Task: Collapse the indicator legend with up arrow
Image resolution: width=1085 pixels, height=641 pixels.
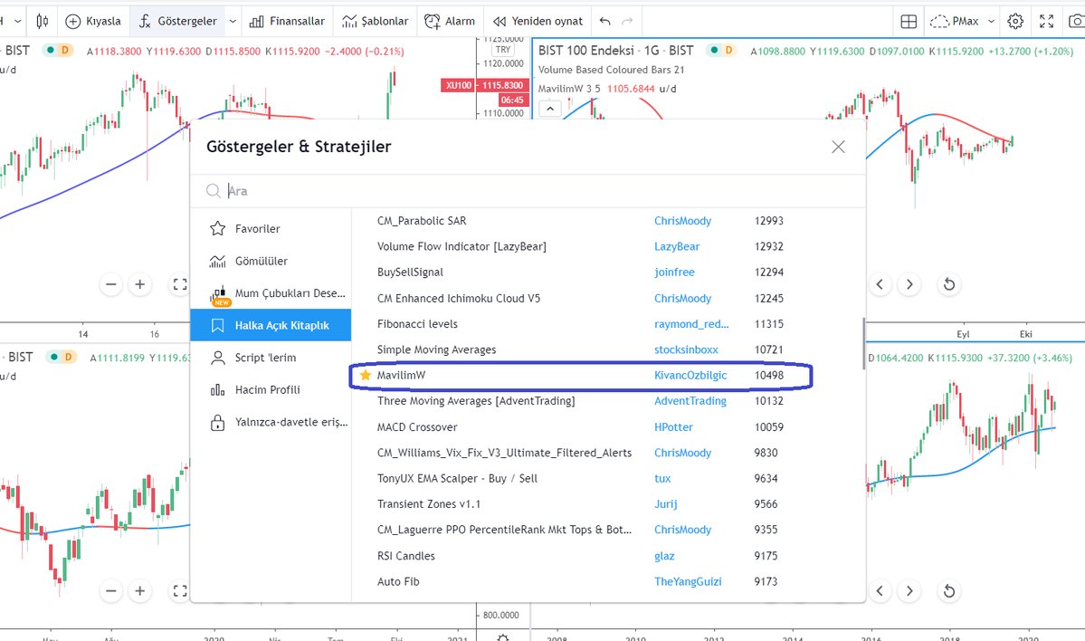Action: point(550,108)
